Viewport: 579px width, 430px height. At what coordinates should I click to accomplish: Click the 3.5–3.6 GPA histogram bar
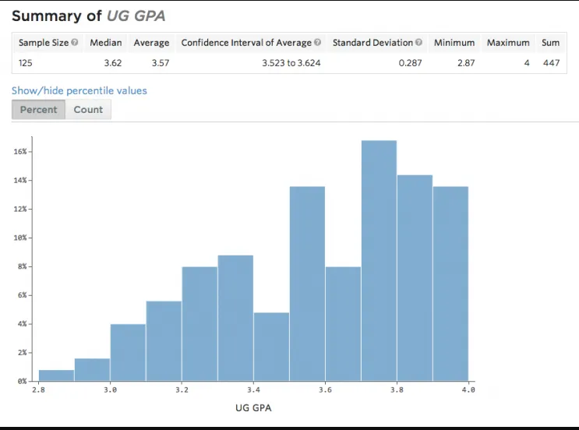tap(307, 284)
